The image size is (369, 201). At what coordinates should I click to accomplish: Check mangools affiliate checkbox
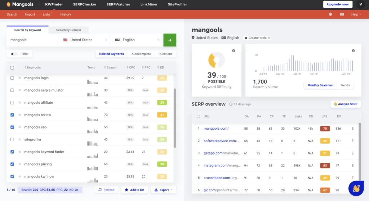tap(12, 103)
